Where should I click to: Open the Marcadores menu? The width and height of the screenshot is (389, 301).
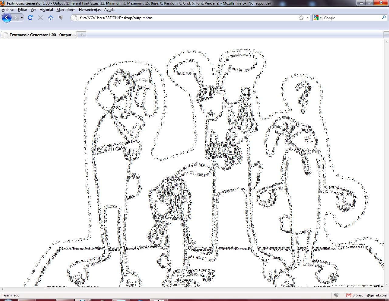(x=66, y=10)
